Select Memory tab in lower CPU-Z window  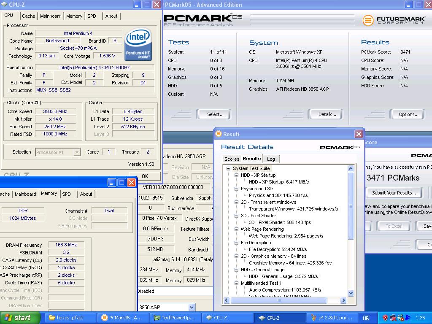click(49, 193)
